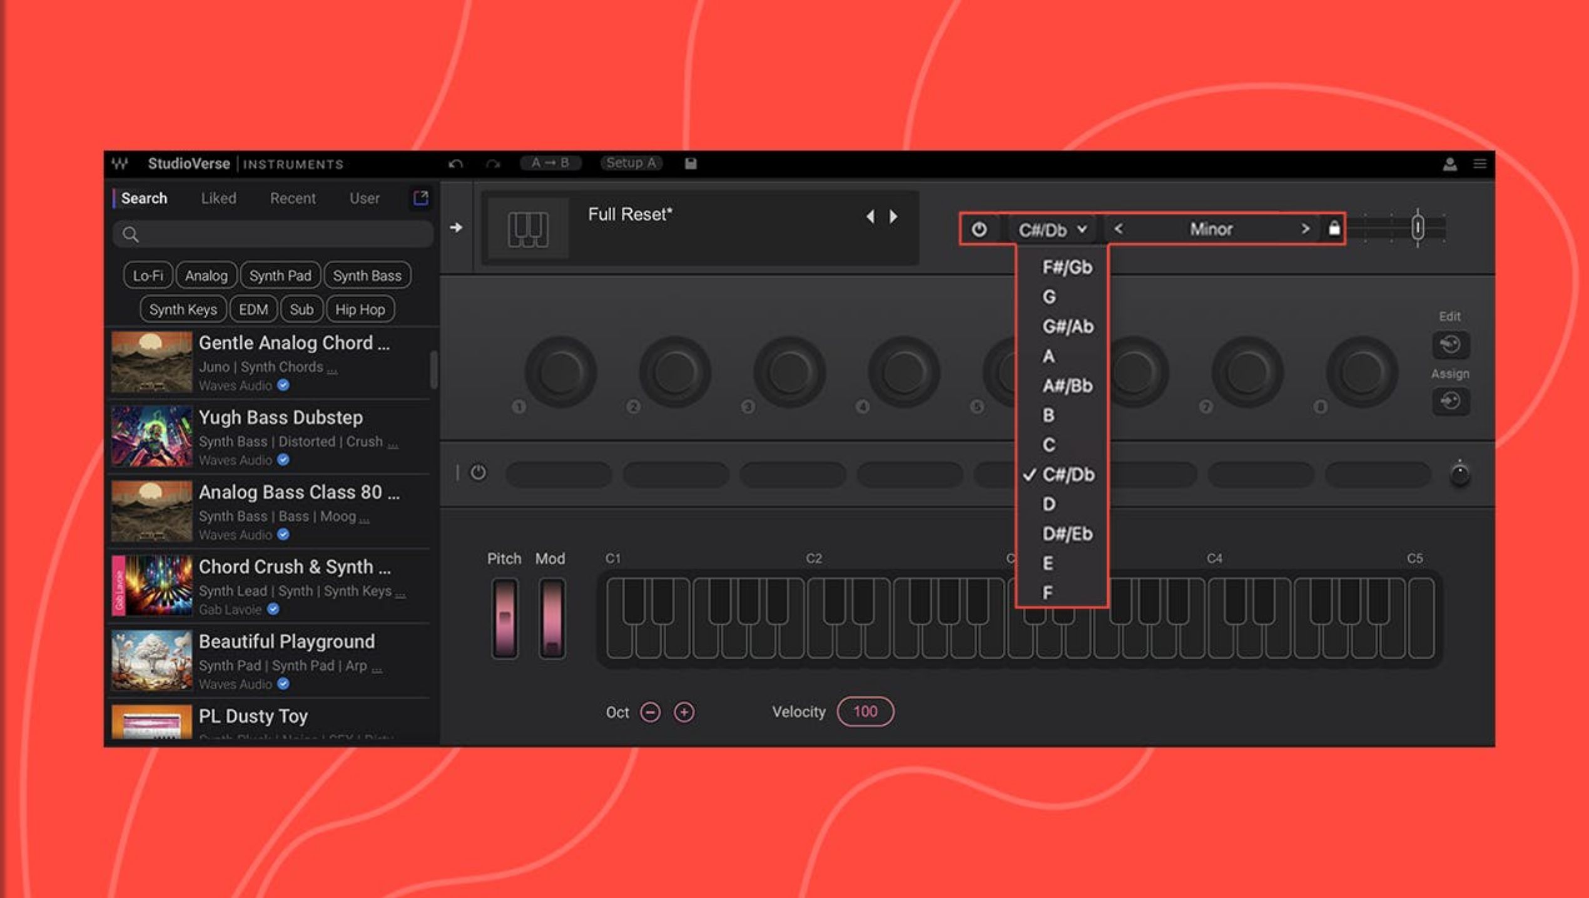Screen dimensions: 1589x898
Task: Click the Pitch wheel slider
Action: coord(504,618)
